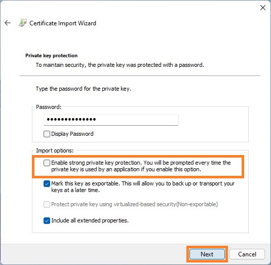Go back using the left arrow icon

coord(8,23)
